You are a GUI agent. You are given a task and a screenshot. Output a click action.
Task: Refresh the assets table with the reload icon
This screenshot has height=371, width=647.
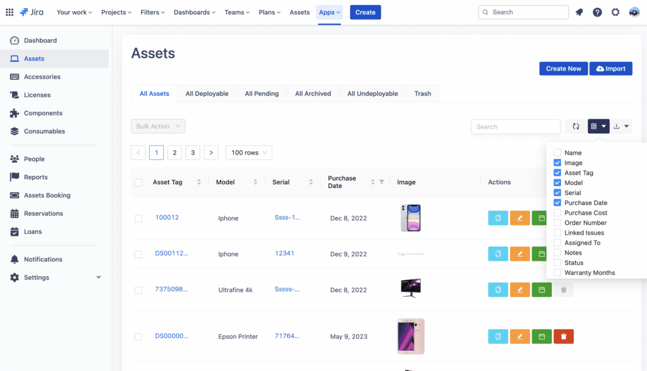(576, 126)
